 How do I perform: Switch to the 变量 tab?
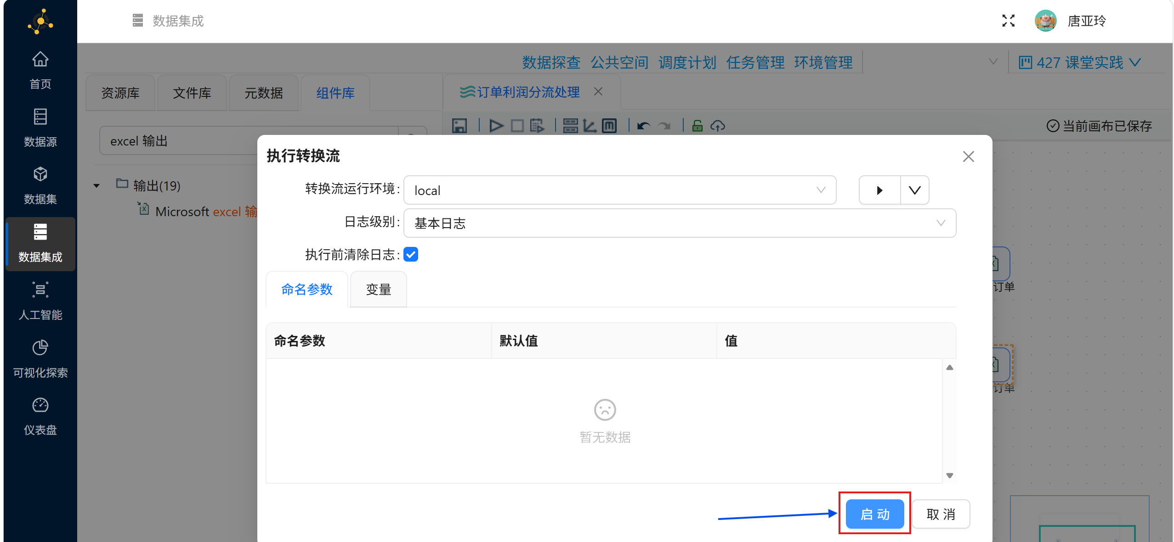click(x=378, y=289)
